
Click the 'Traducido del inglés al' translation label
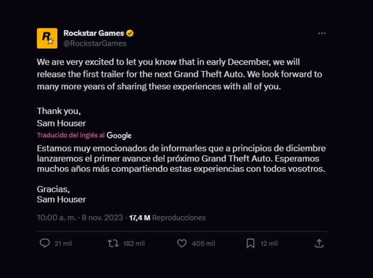(70, 135)
